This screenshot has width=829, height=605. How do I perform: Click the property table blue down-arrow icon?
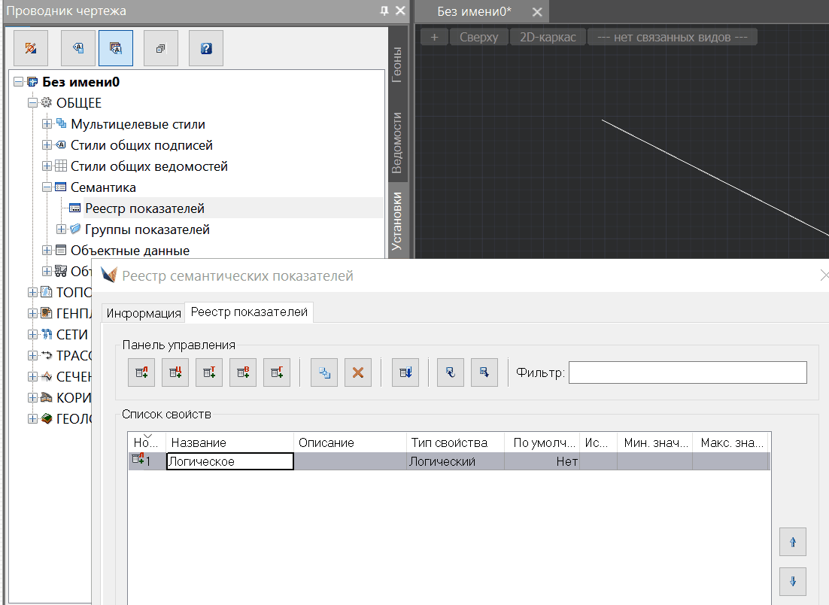coord(405,372)
